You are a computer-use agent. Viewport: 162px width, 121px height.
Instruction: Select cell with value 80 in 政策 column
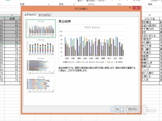(x=12, y=22)
